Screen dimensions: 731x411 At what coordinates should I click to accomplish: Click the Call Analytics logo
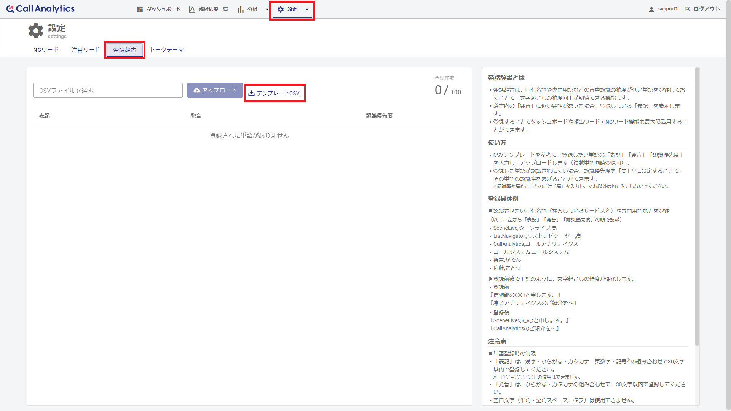[x=40, y=9]
